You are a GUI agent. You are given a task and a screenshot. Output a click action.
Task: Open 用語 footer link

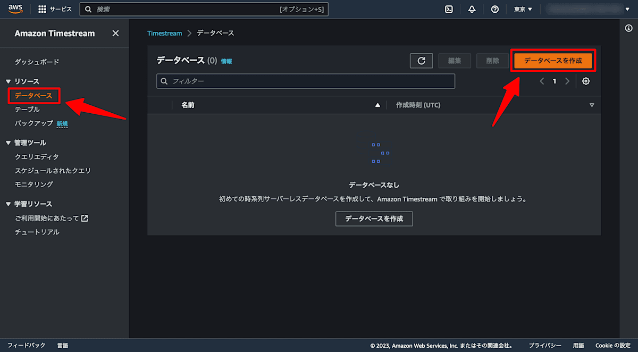coord(578,346)
